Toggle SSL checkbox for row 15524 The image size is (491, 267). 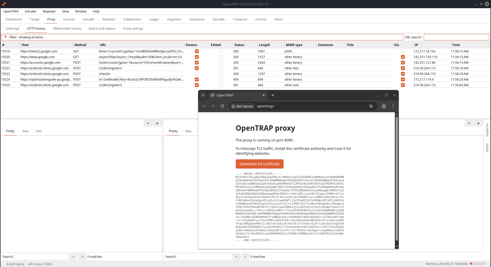tap(403, 79)
